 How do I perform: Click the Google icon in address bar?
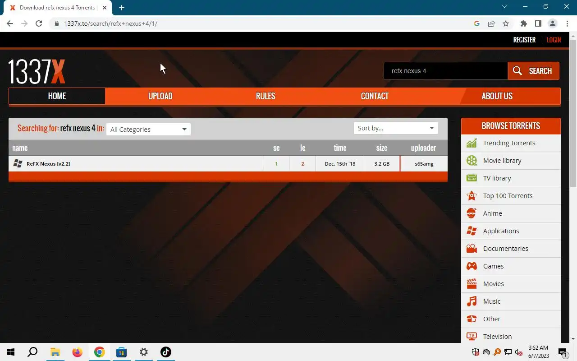[477, 23]
